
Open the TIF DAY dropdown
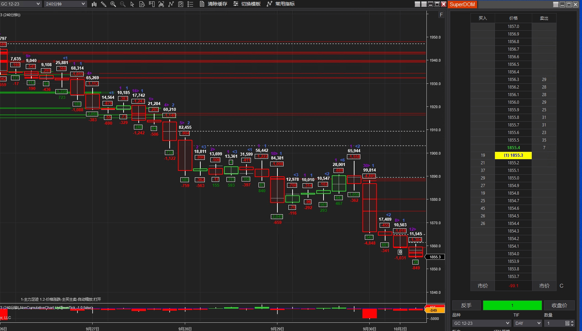528,323
